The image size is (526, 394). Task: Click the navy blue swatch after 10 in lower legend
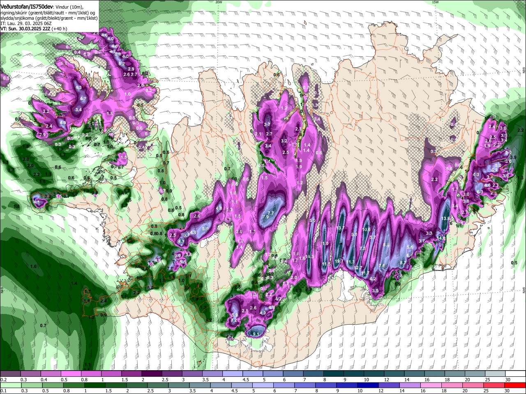[x=367, y=385]
